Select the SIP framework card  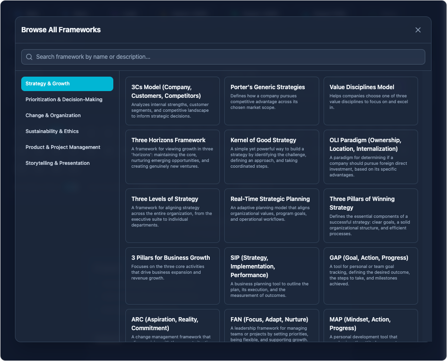coord(271,276)
